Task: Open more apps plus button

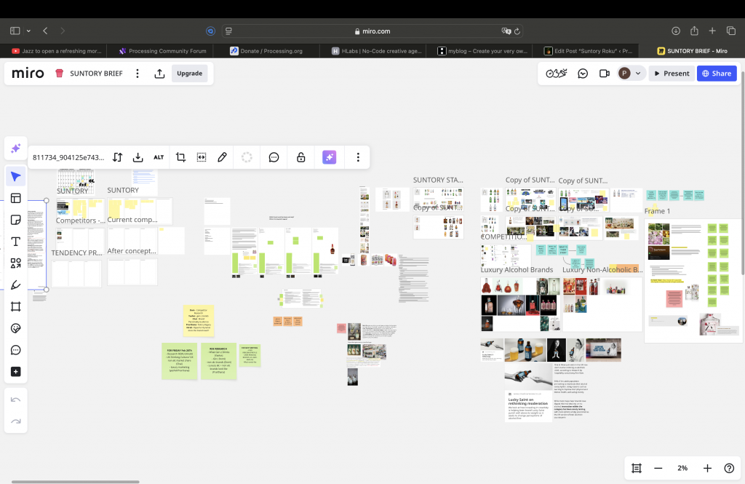Action: [x=16, y=371]
